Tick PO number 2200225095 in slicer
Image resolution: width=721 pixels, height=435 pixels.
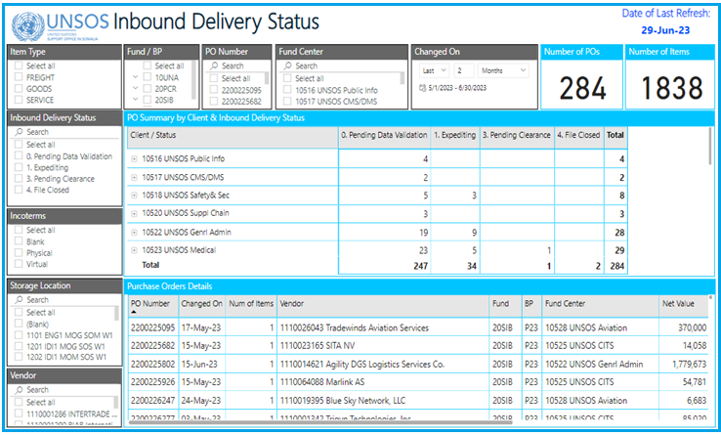214,90
